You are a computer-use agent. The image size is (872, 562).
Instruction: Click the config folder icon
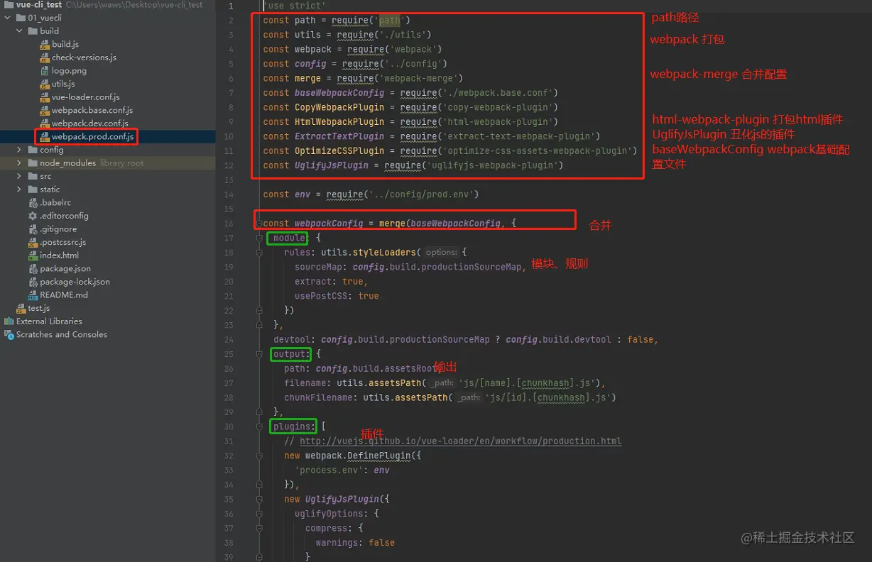pos(33,150)
